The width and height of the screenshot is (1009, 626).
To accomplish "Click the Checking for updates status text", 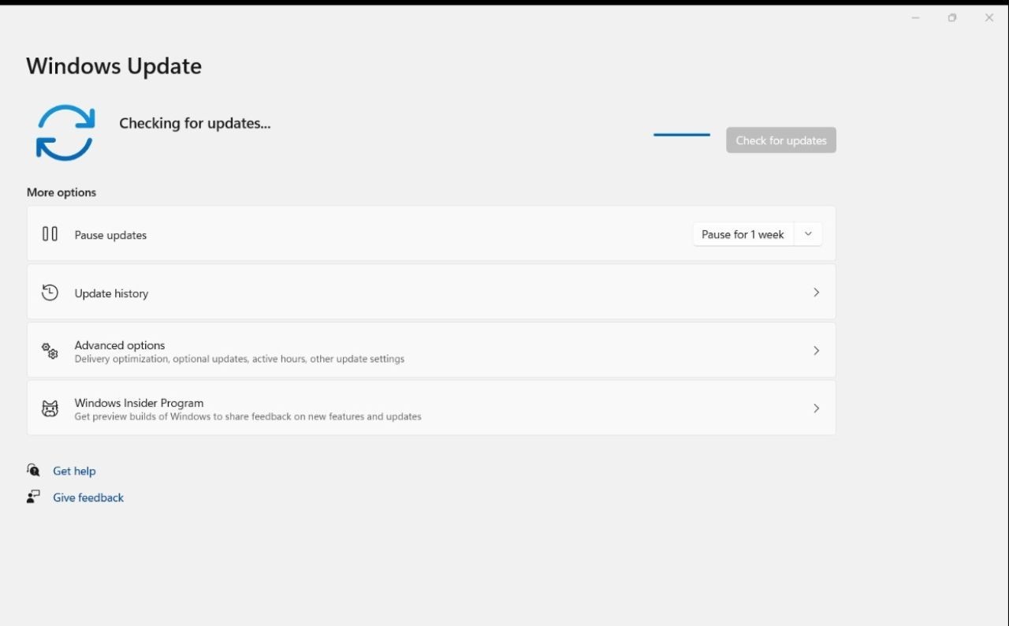I will click(195, 123).
